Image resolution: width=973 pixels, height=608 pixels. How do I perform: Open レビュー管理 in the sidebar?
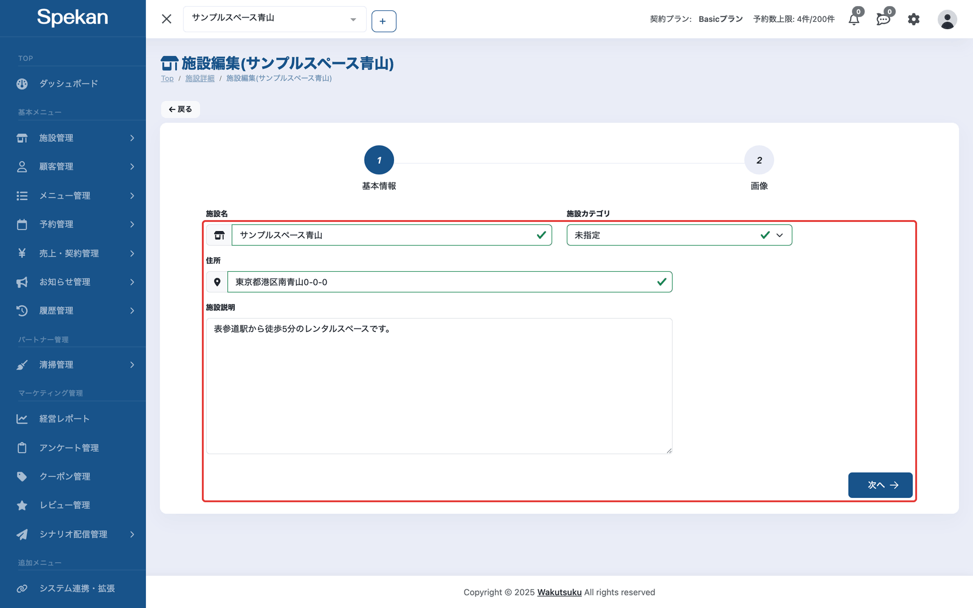(73, 505)
